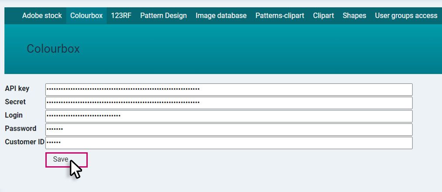Viewport: 442px width, 192px height.
Task: Click the Customer ID field
Action: pos(229,143)
